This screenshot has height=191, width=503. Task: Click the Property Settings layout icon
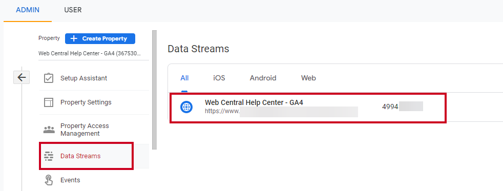point(49,102)
